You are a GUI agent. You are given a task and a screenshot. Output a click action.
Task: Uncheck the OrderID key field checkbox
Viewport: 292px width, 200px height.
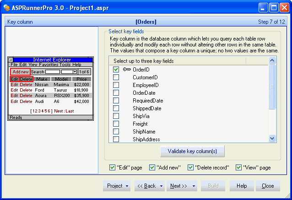(x=116, y=70)
